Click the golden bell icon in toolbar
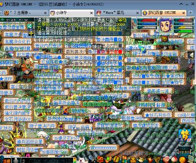The height and width of the screenshot is (163, 196). click(158, 160)
